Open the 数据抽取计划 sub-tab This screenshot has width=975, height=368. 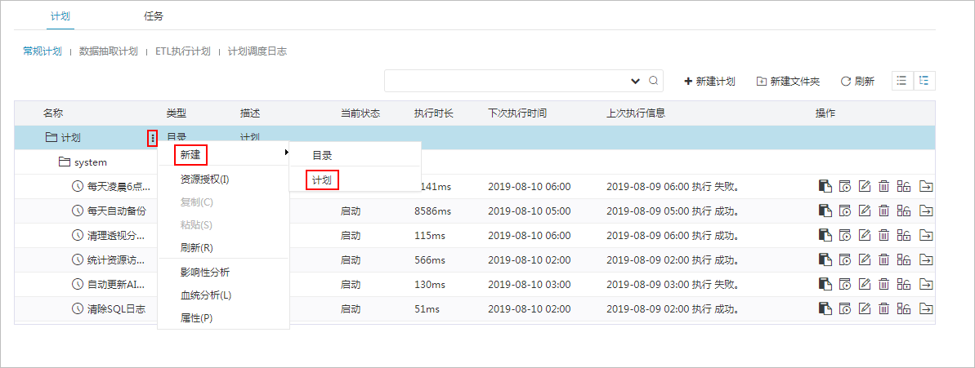coord(108,51)
